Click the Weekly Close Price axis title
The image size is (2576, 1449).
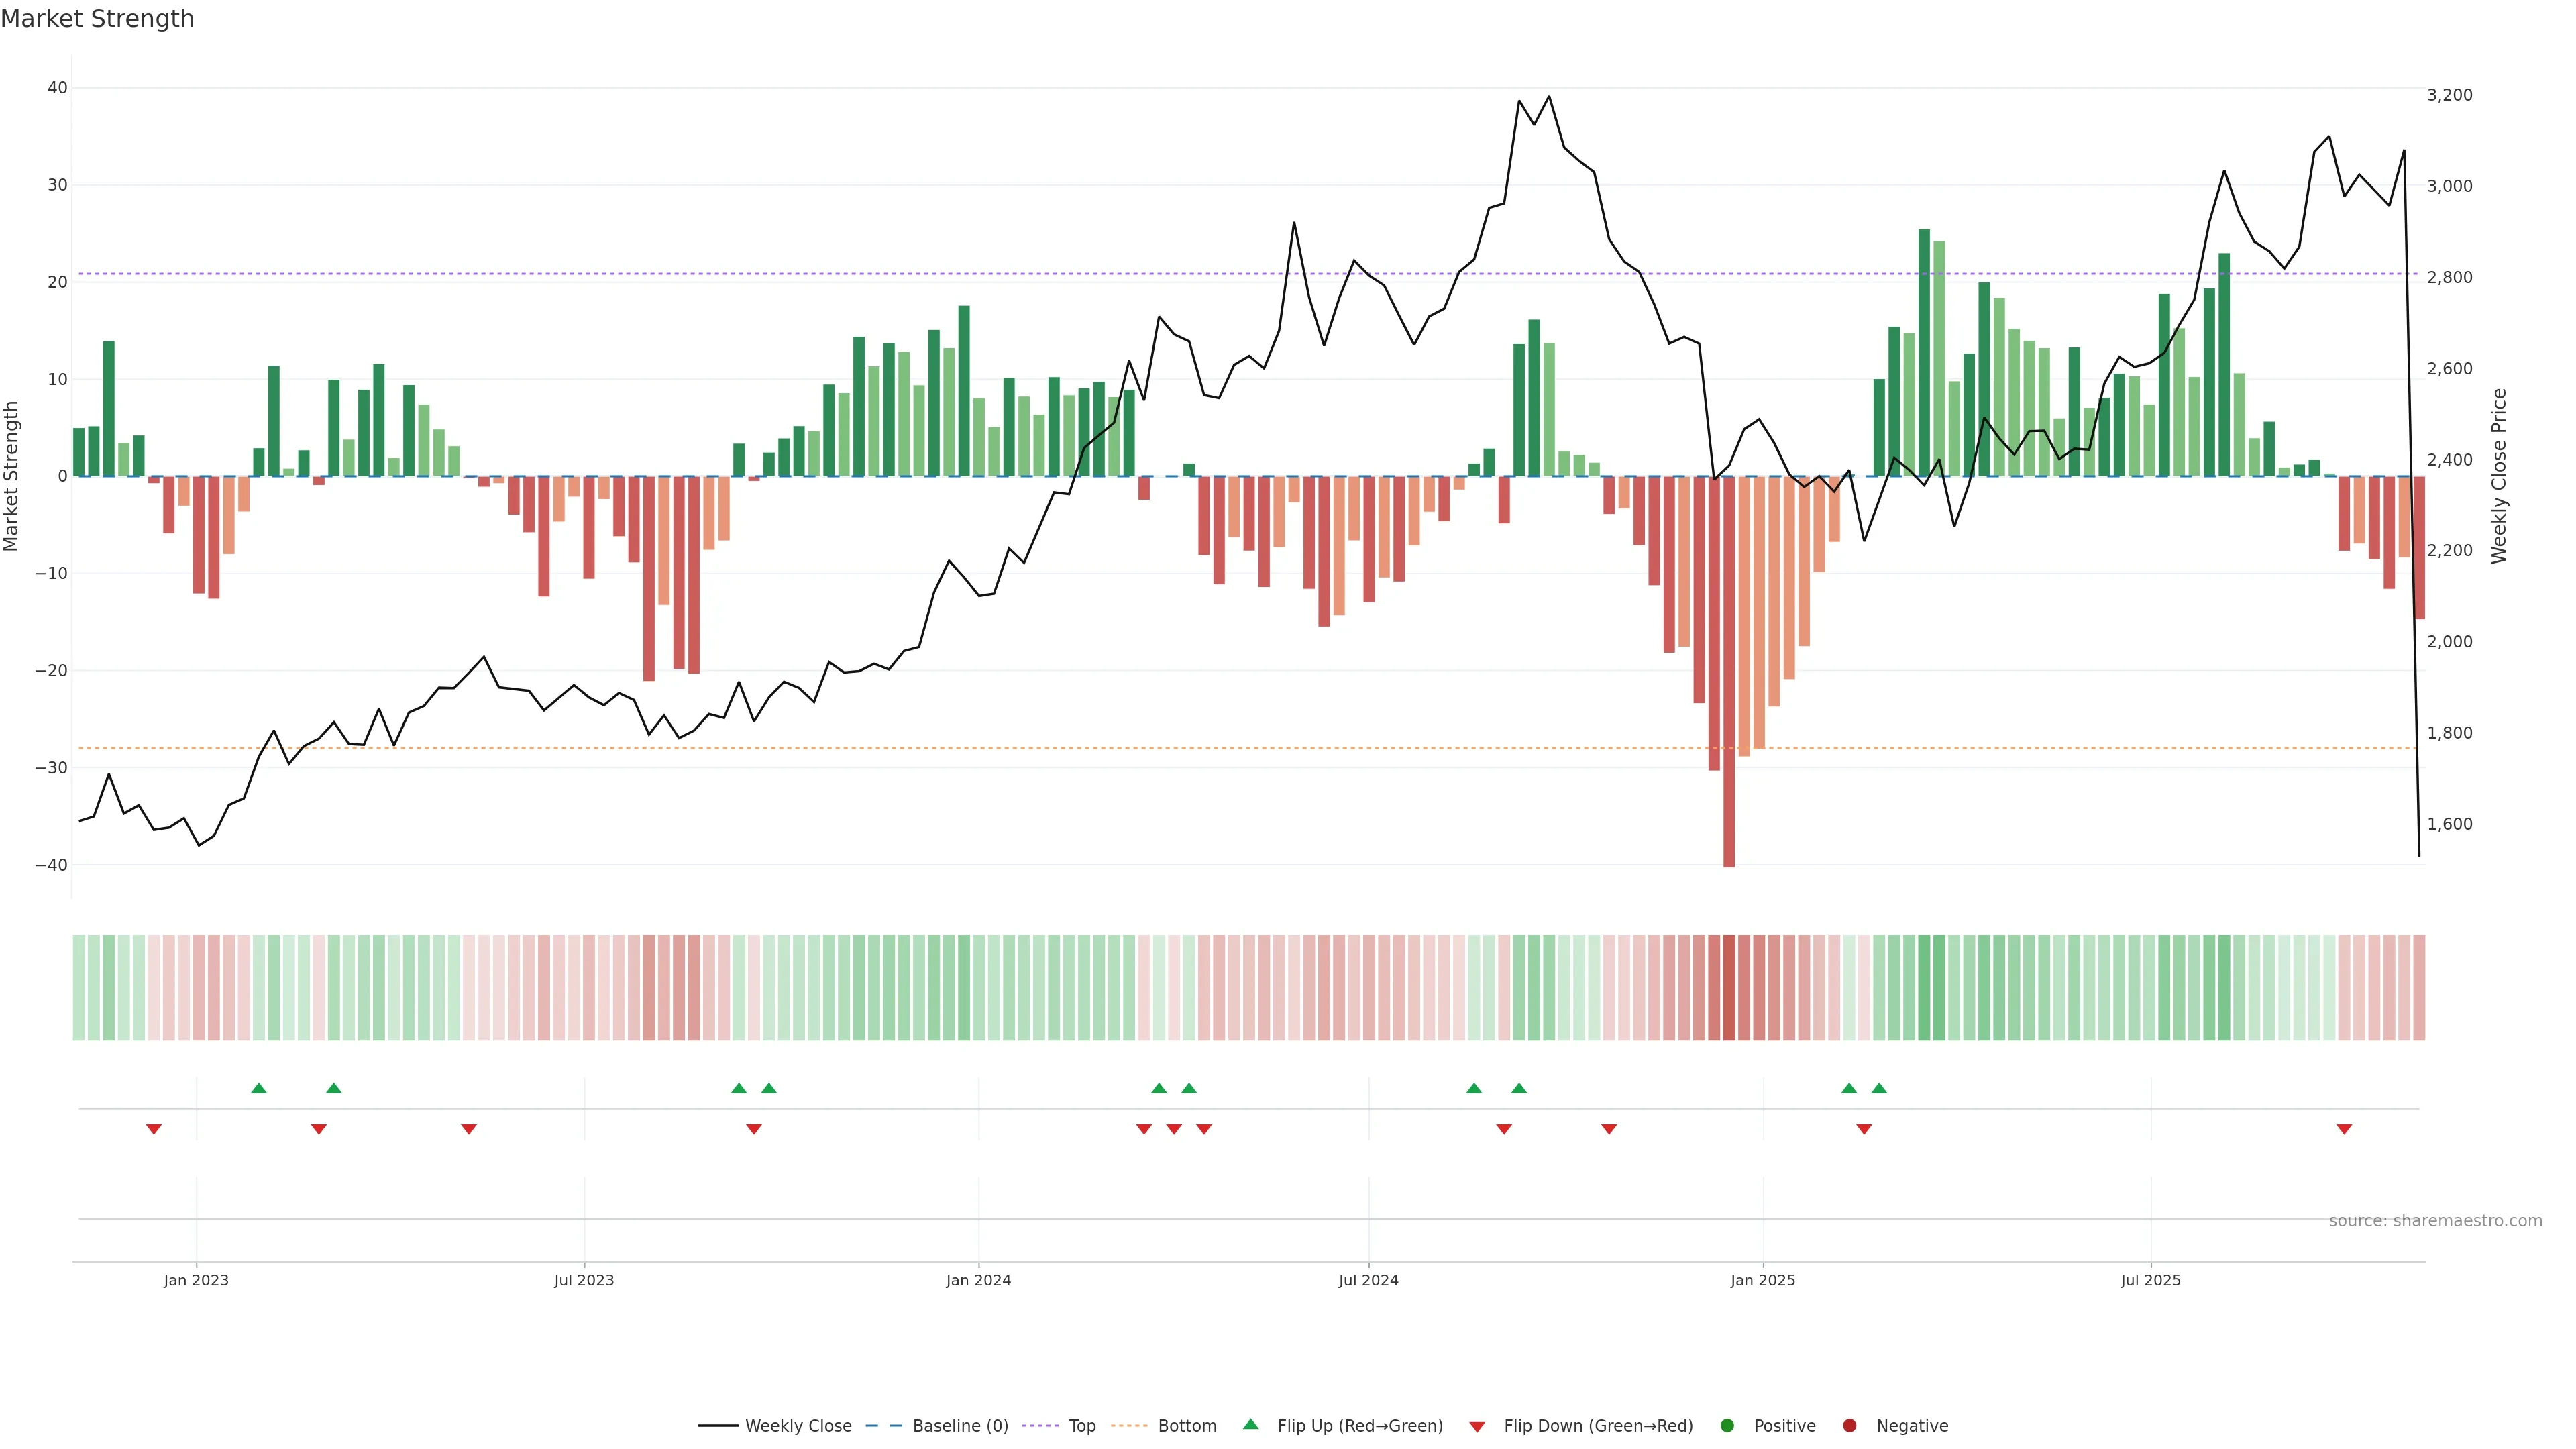pyautogui.click(x=2499, y=476)
